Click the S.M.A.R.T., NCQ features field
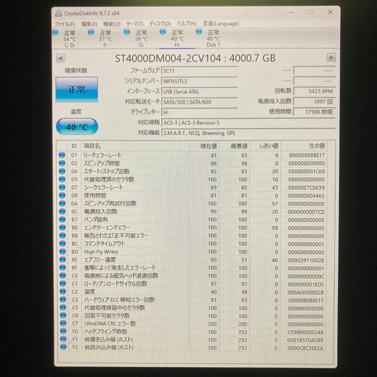377x377 pixels. [x=249, y=133]
